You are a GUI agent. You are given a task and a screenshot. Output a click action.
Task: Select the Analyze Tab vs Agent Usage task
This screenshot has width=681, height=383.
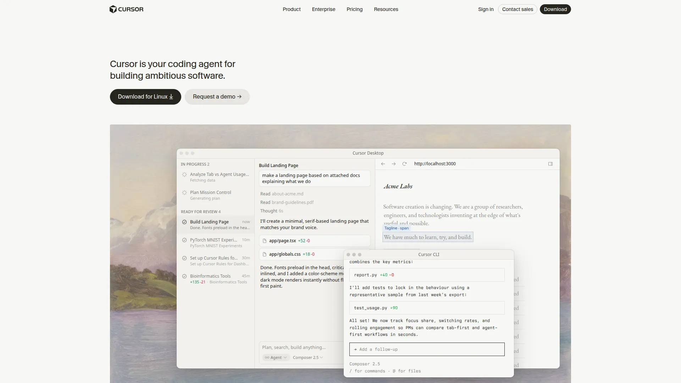(216, 177)
